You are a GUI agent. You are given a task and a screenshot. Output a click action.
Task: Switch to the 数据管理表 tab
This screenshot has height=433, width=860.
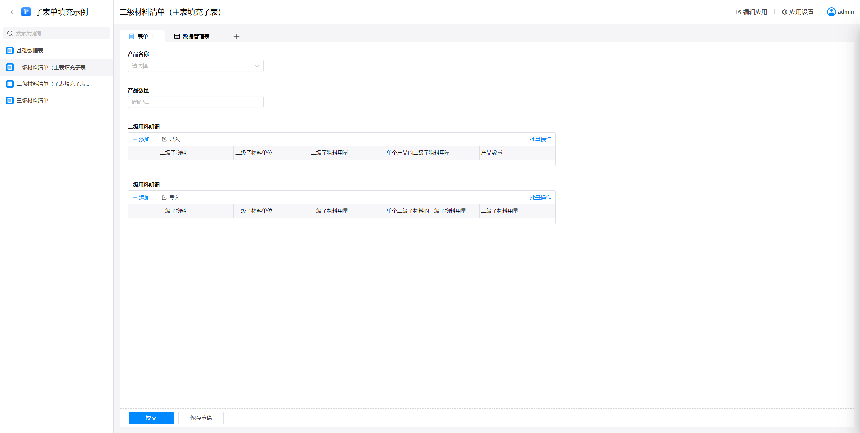[192, 36]
